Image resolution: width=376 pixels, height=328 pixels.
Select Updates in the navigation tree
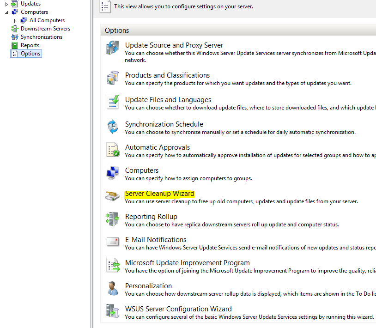click(x=30, y=4)
